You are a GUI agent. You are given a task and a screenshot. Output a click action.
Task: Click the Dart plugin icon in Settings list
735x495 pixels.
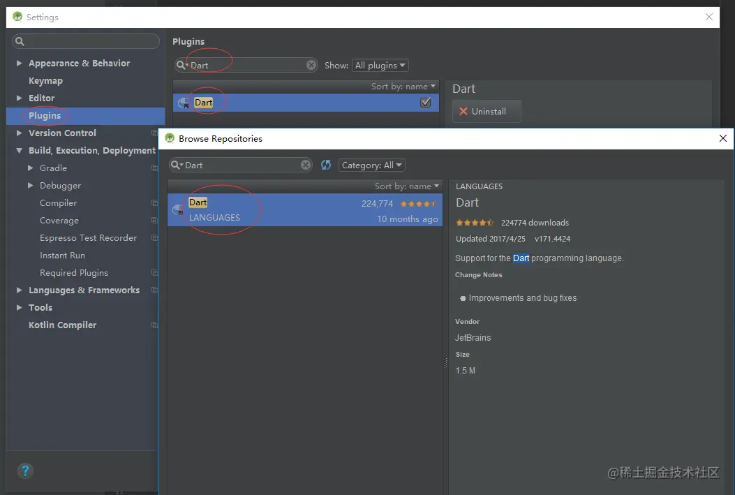click(x=184, y=103)
